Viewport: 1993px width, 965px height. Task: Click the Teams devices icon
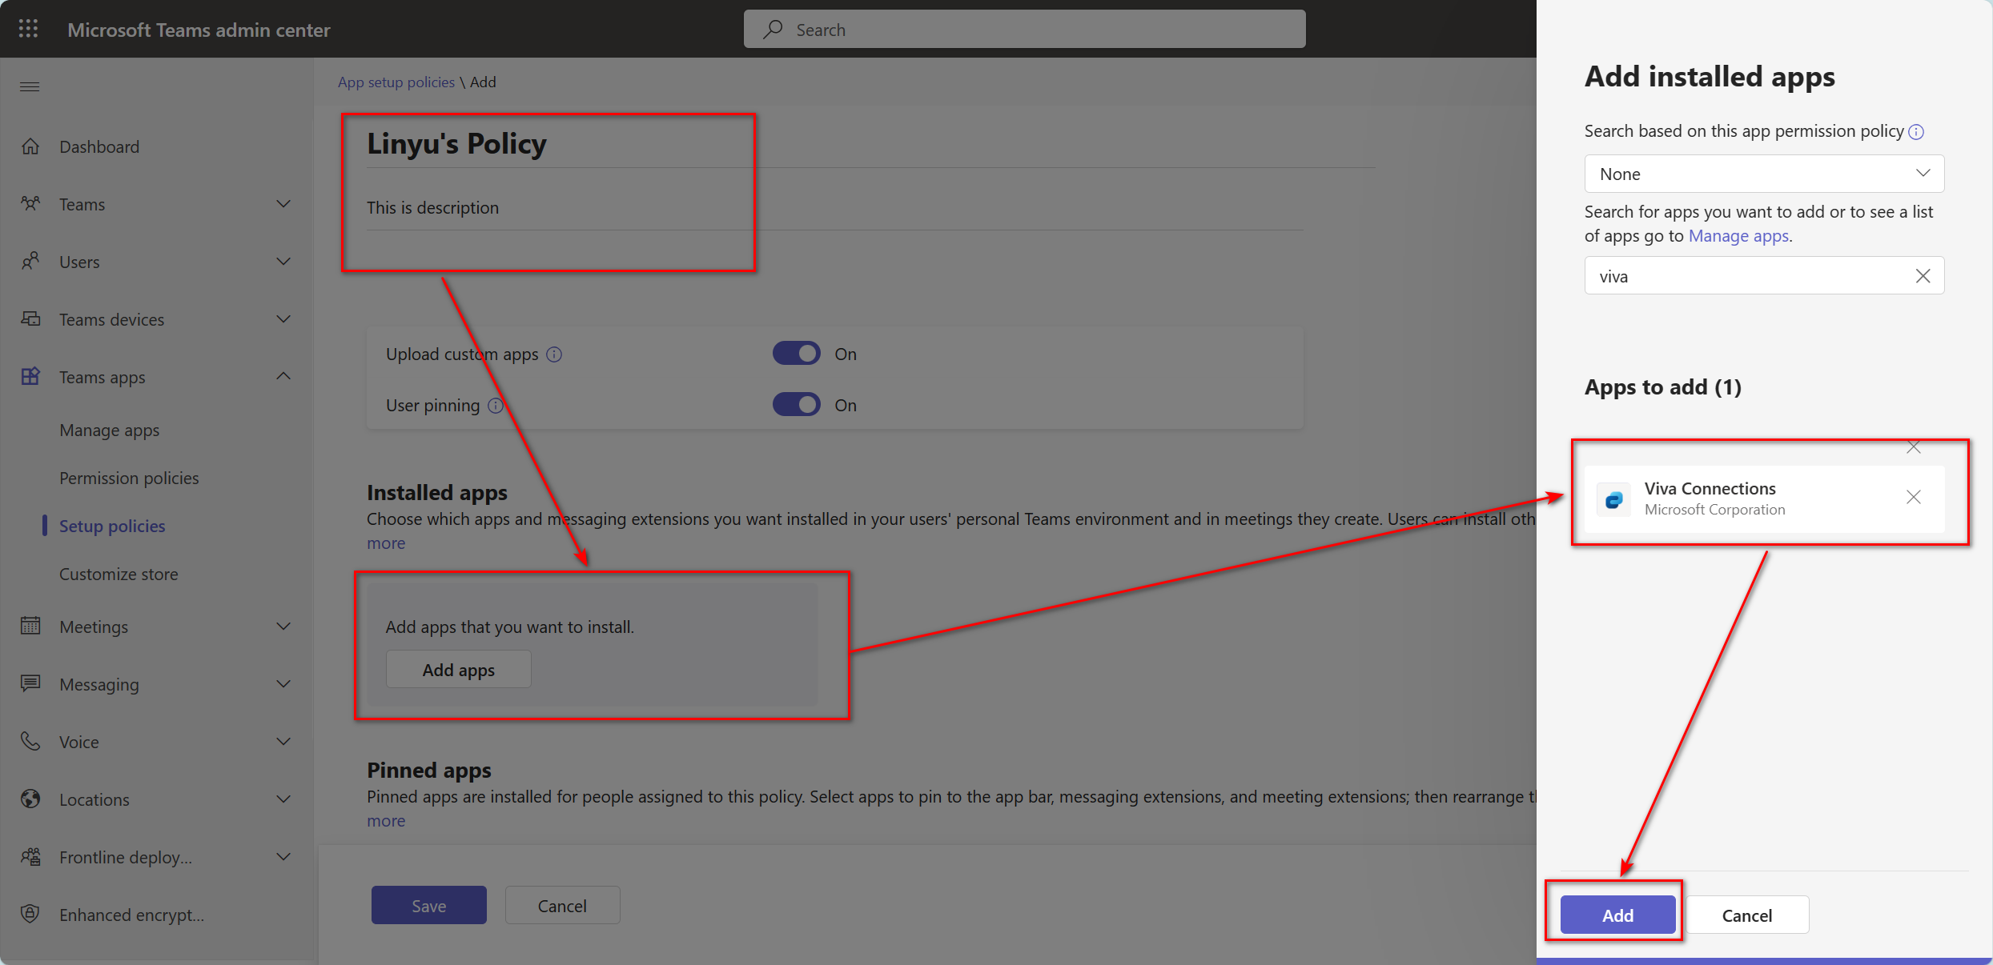coord(30,318)
